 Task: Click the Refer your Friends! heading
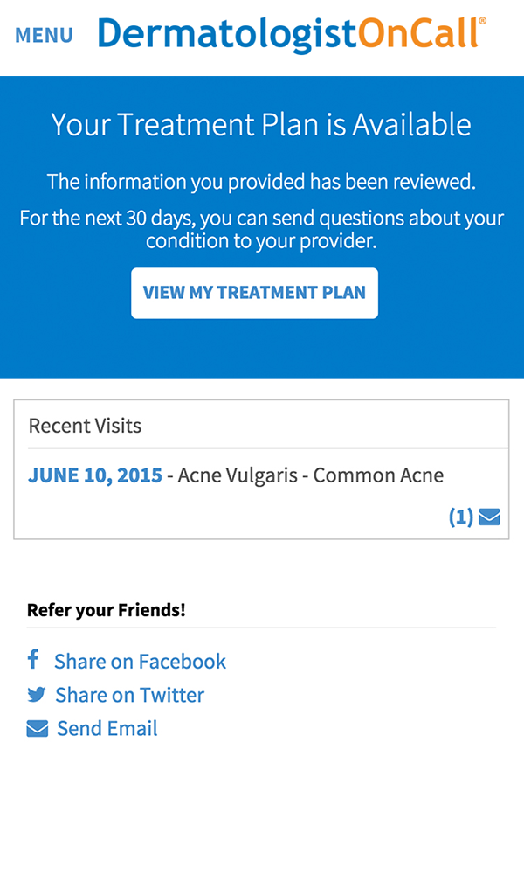tap(105, 609)
